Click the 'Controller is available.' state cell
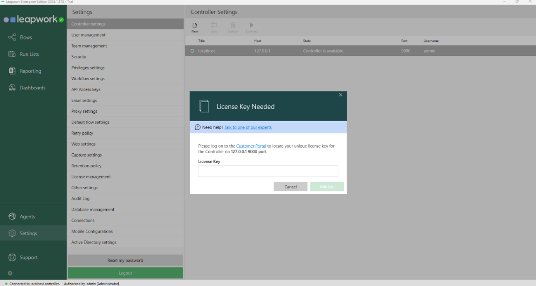 point(323,51)
